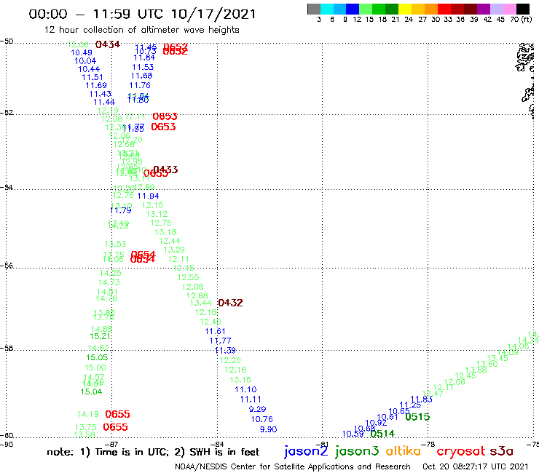Viewport: 539px width, 473px height.
Task: Click the Oct 20 08:27:17 timestamp
Action: (x=476, y=467)
